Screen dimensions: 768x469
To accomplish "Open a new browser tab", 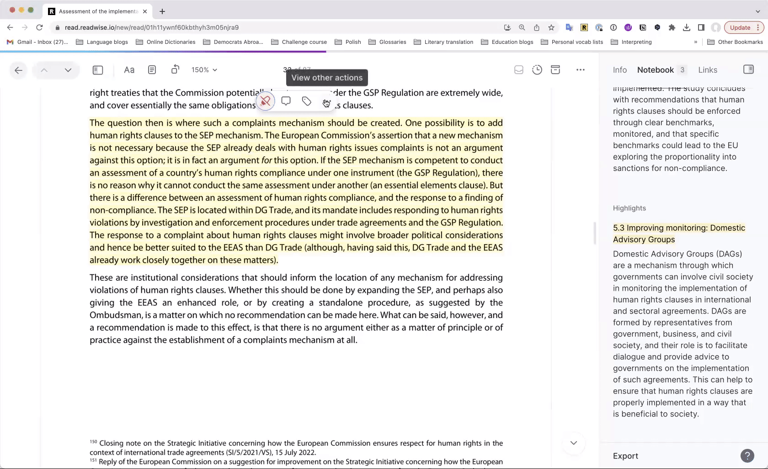I will (x=162, y=11).
